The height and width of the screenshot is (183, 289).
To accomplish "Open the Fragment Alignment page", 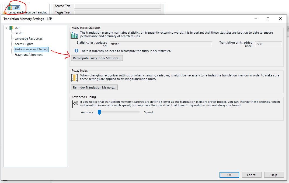I will coord(29,55).
